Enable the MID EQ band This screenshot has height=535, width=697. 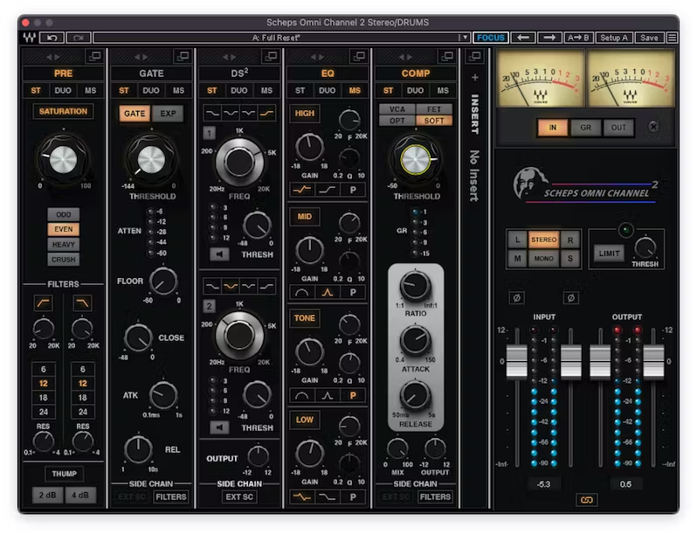pos(305,217)
